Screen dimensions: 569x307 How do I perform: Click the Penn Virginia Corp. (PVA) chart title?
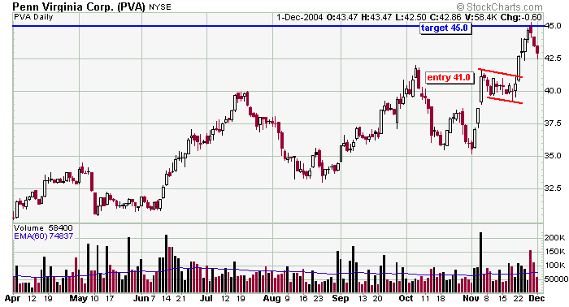coord(79,6)
